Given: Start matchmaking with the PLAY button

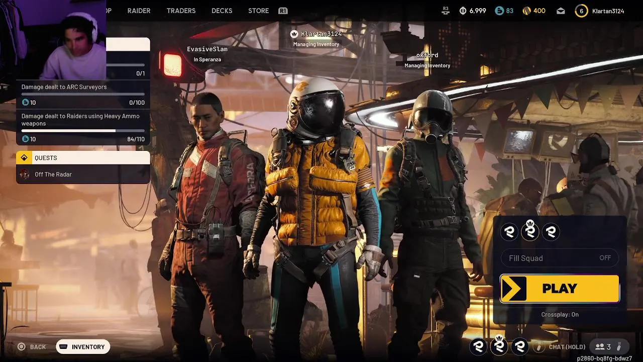Looking at the screenshot, I should [560, 289].
